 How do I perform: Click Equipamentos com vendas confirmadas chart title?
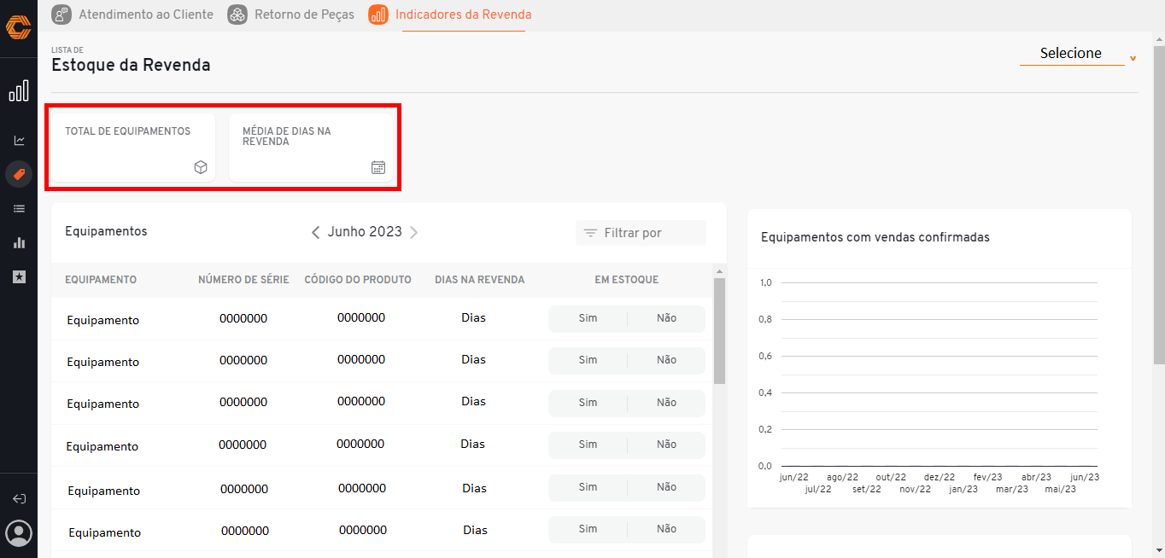coord(875,237)
